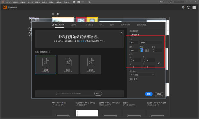Decrease artboard count with down arrow

[x=153, y=51]
